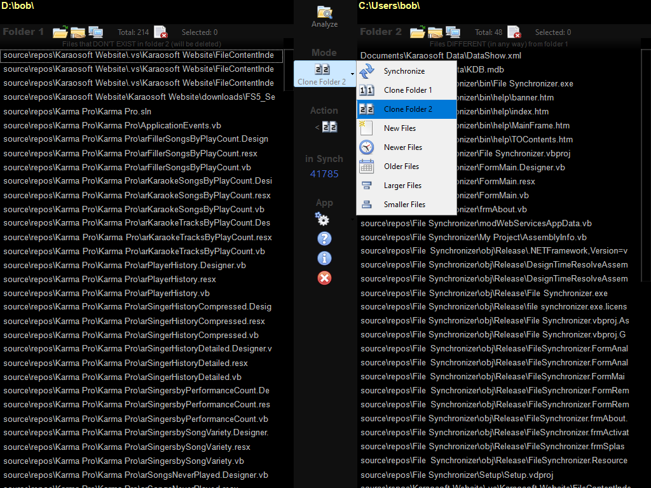Choose Older Files from mode menu
Viewport: 651px width, 488px height.
(406, 166)
